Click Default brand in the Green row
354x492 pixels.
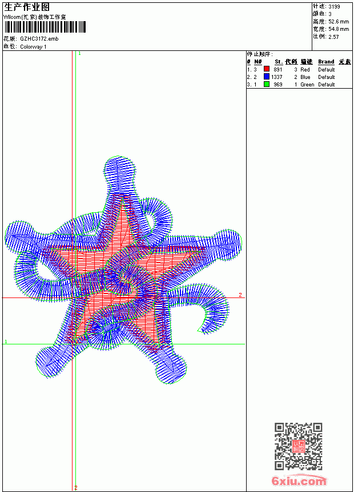327,85
